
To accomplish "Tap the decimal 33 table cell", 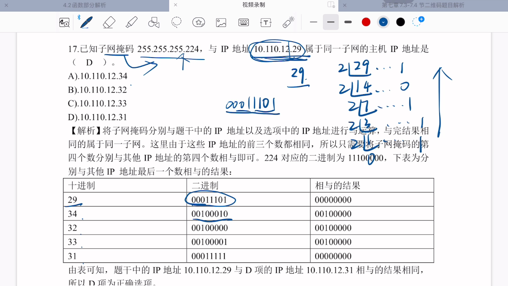I will pyautogui.click(x=125, y=242).
